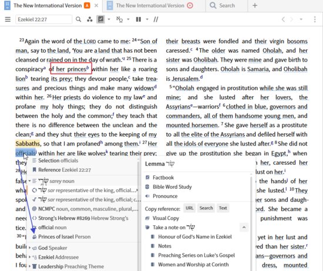Screen dimensions: 323x271
Task: Open Factbook from lemma pane
Action: point(160,177)
